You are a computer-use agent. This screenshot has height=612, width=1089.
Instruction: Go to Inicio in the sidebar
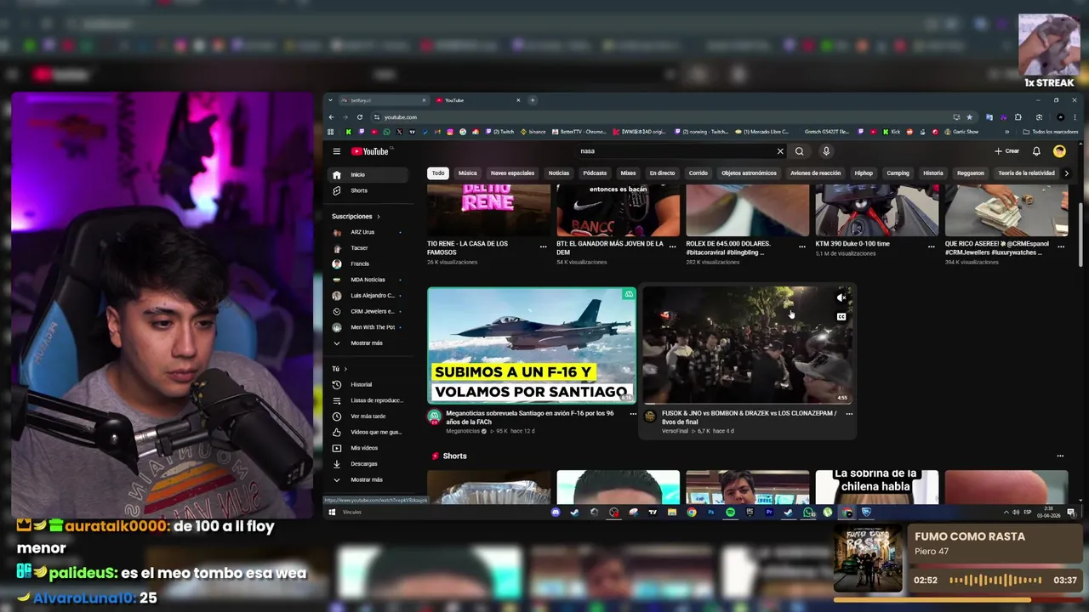point(370,174)
